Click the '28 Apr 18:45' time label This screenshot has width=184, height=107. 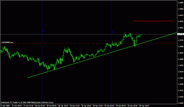[x=86, y=106]
